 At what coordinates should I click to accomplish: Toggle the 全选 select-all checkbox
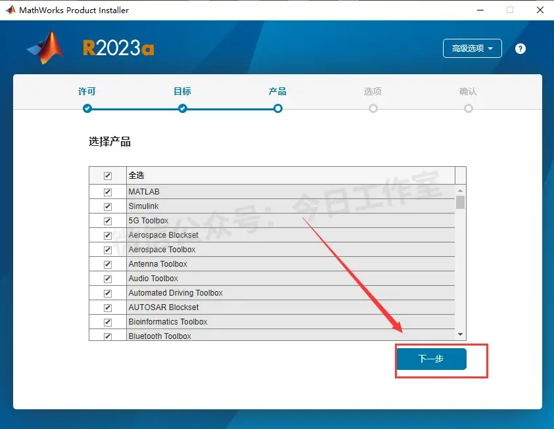(108, 175)
